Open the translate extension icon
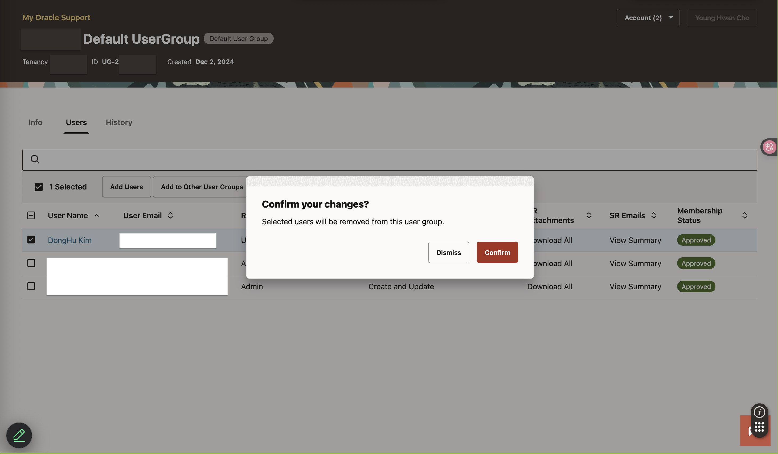Image resolution: width=778 pixels, height=454 pixels. tap(769, 147)
